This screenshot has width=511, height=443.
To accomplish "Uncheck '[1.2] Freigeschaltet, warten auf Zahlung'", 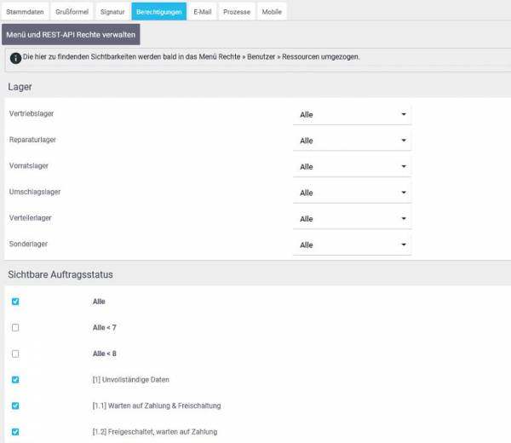I will 15,432.
